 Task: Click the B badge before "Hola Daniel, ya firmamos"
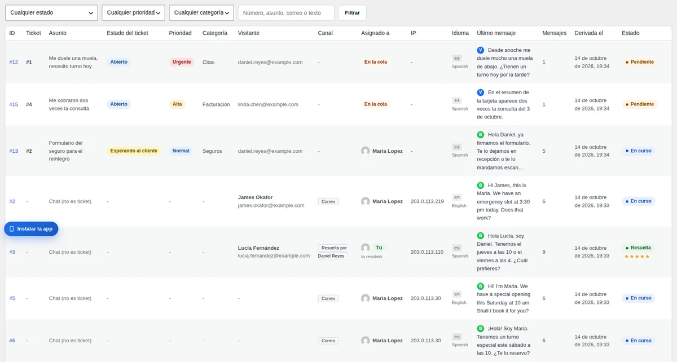(481, 135)
